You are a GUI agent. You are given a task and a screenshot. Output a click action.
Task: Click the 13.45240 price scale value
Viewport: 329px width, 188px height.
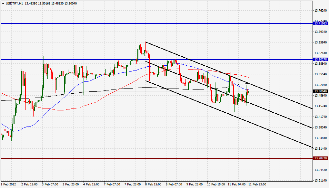click(x=321, y=106)
